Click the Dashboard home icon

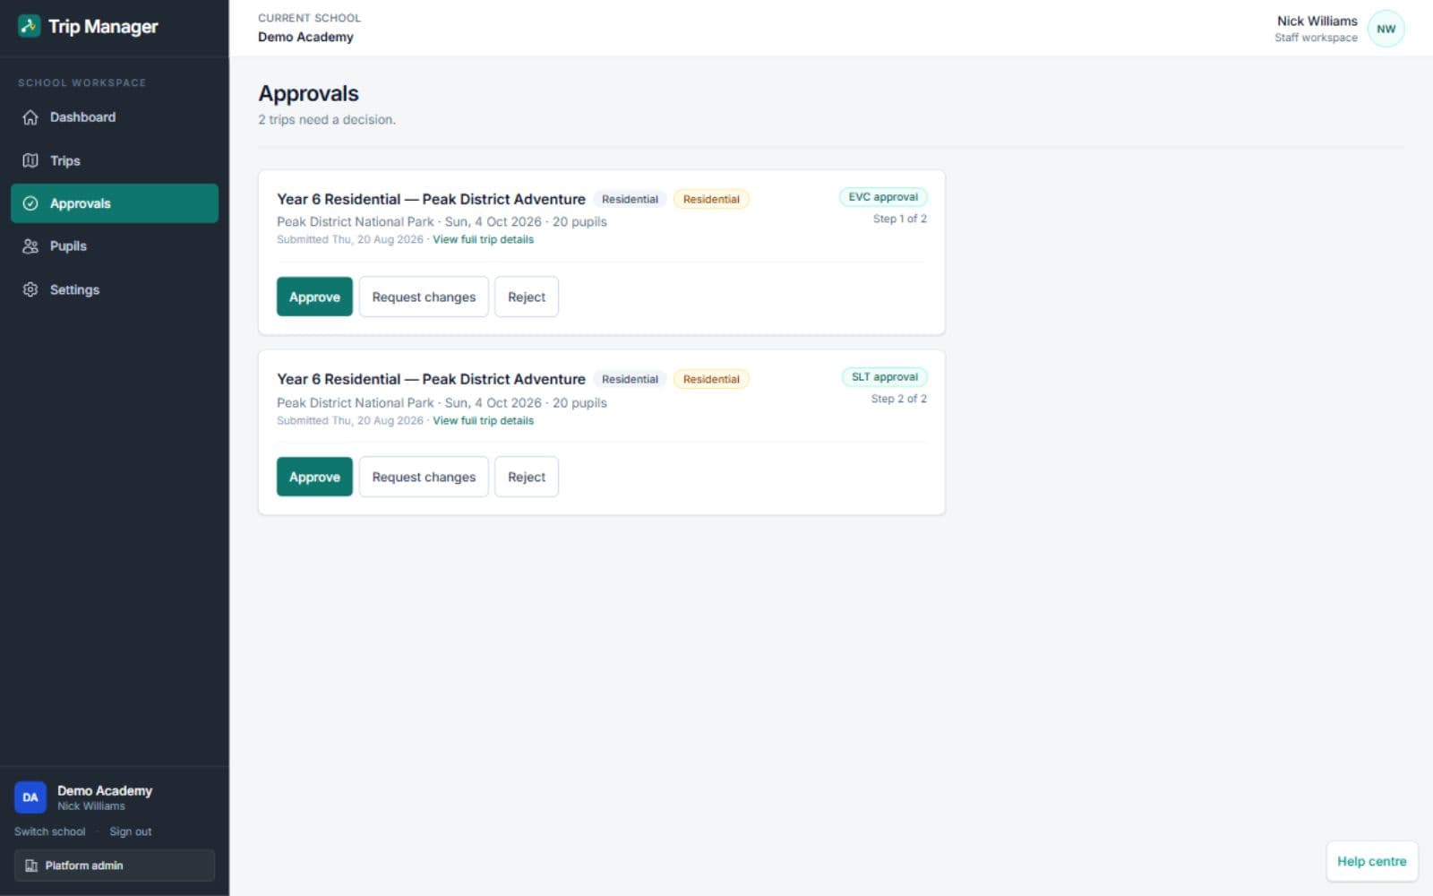(30, 117)
